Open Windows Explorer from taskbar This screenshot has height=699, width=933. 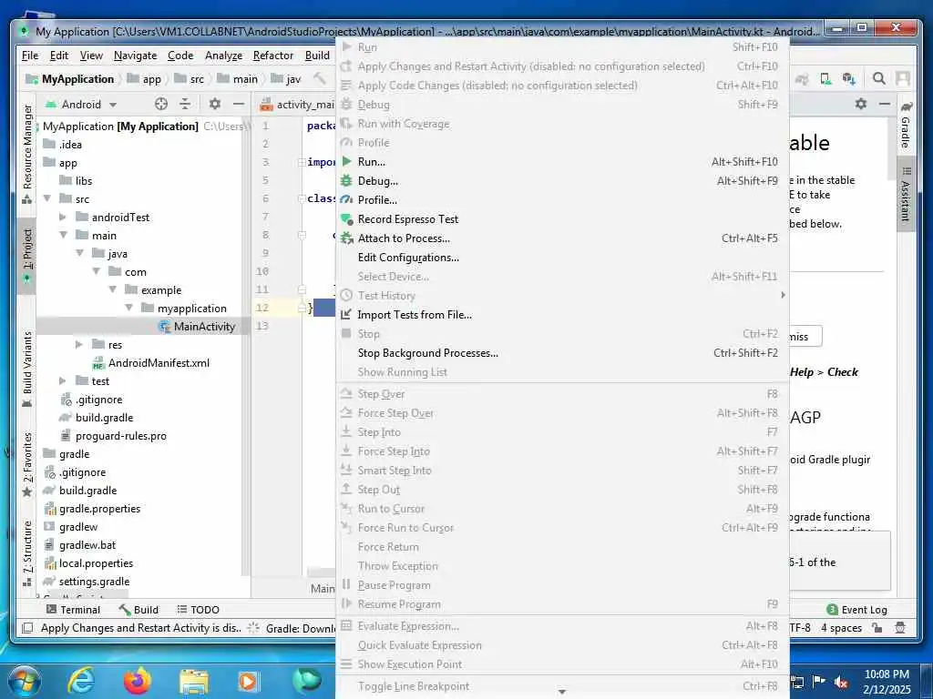click(194, 682)
